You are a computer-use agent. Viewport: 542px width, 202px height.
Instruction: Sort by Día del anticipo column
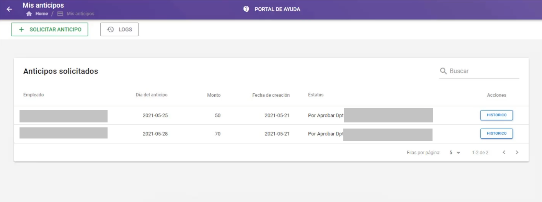[x=152, y=95]
